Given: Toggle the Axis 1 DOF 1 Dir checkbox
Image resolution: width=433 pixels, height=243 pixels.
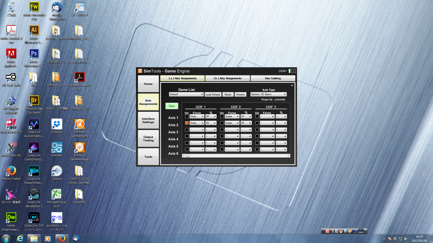Looking at the screenshot, I should (187, 116).
